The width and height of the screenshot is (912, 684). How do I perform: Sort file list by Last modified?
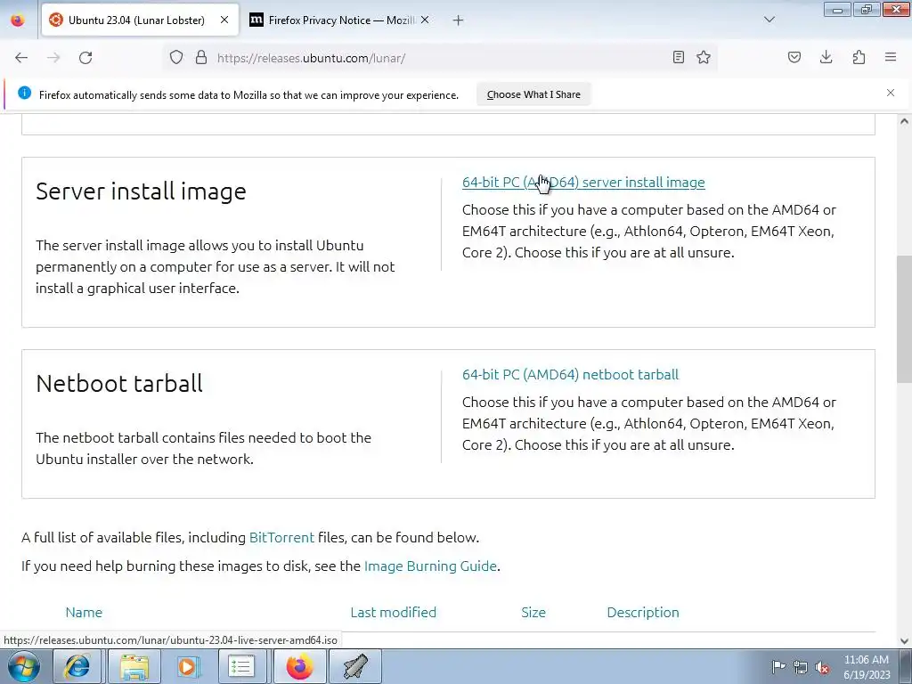click(x=393, y=613)
